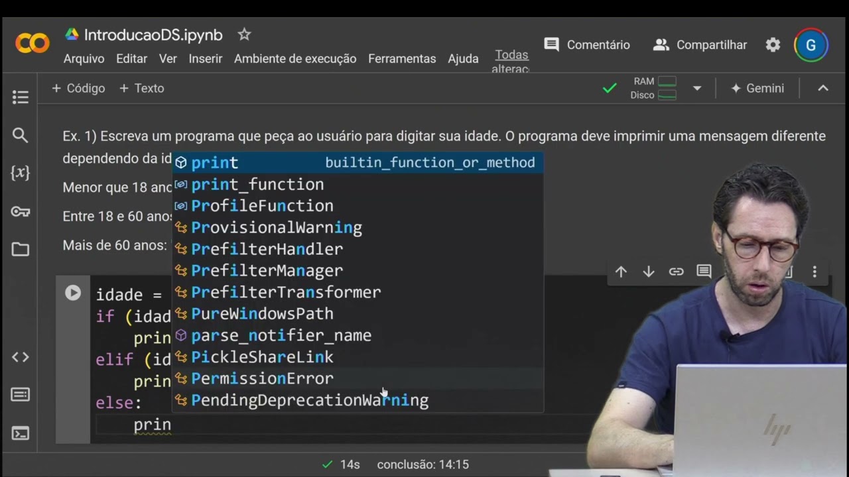Select the PickleShareLink suggestion

[358, 357]
